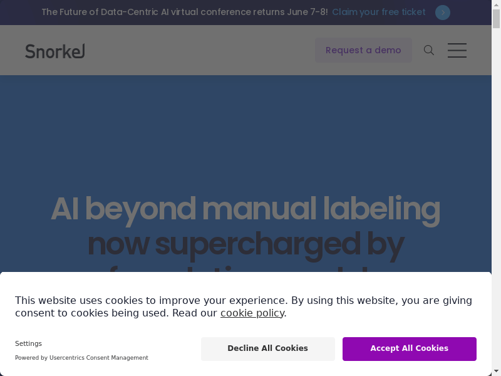Accept All Cookies
Image resolution: width=501 pixels, height=376 pixels.
(x=410, y=349)
